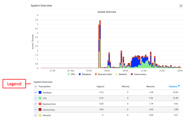Click Concurrency total value 3.96

176,109
